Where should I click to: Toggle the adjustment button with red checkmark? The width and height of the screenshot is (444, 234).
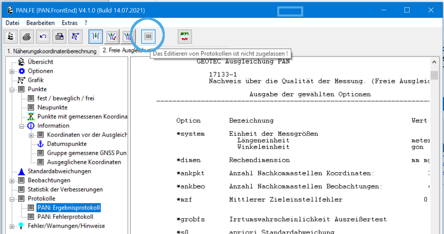[112, 37]
